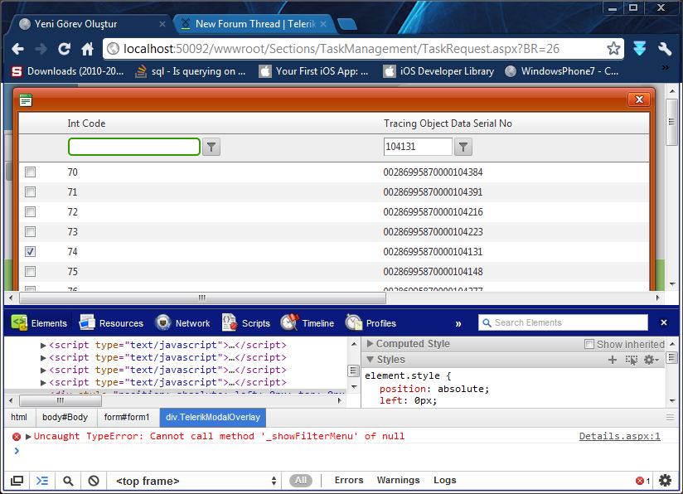Clear console log icon
This screenshot has width=683, height=494.
coord(94,481)
